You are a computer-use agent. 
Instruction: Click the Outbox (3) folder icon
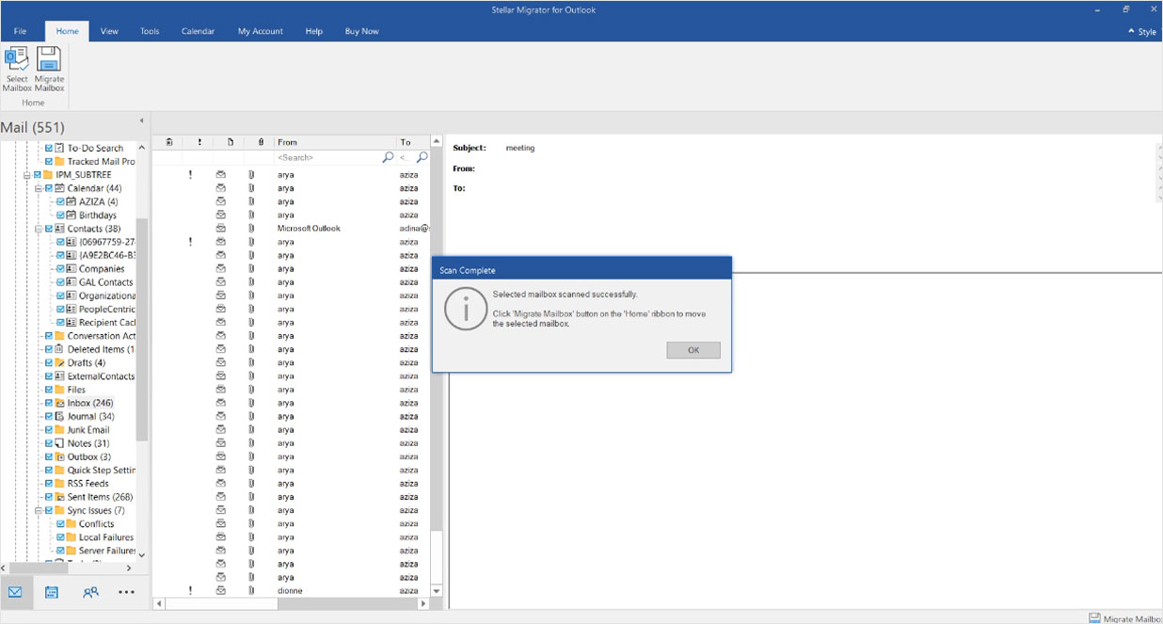[60, 456]
